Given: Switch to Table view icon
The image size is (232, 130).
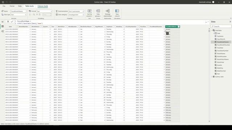Looking at the screenshot, I should tap(3, 26).
